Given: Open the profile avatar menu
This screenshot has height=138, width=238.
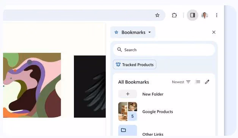Looking at the screenshot, I should 205,15.
